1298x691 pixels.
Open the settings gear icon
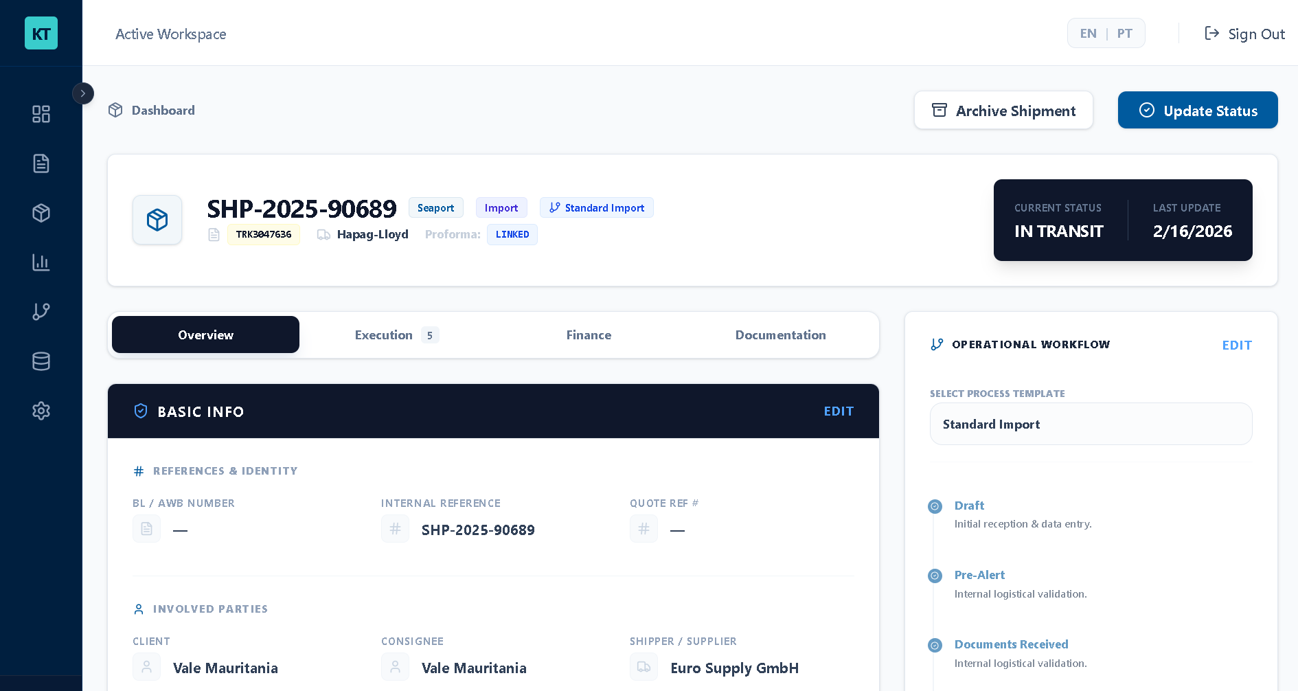(41, 411)
